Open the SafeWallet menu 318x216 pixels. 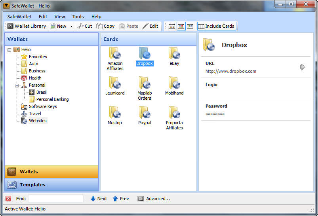(x=19, y=17)
